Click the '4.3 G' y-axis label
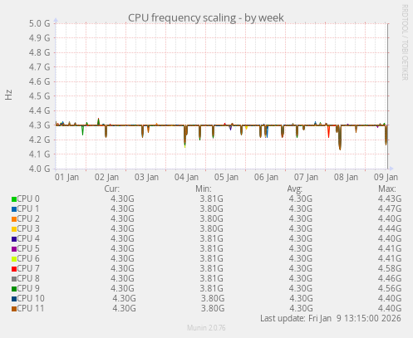413x338 pixels. coord(40,125)
